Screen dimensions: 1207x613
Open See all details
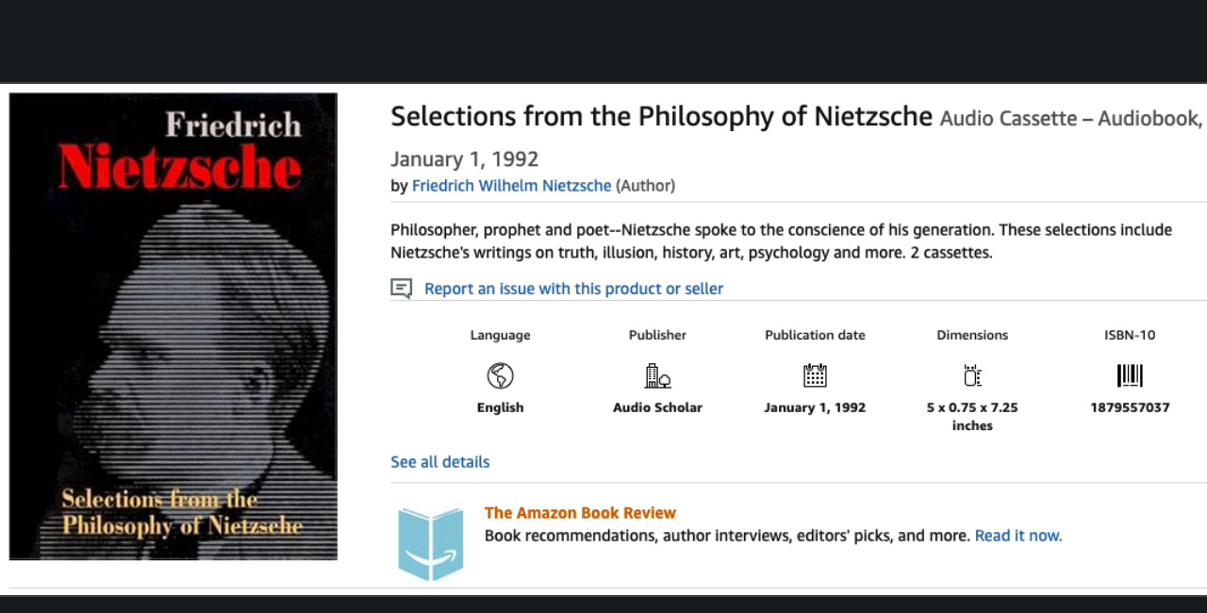(x=439, y=461)
